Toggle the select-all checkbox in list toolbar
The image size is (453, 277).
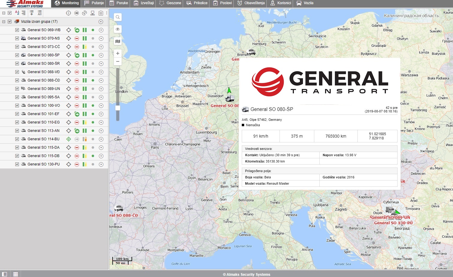[x=10, y=13]
